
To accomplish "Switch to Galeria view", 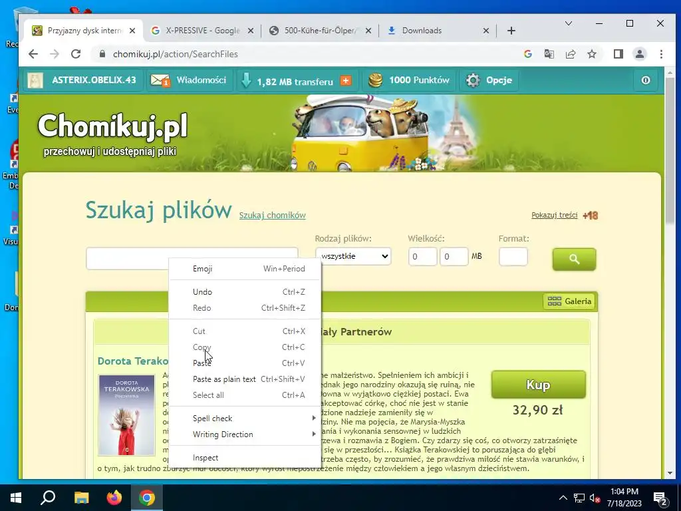I will 569,301.
